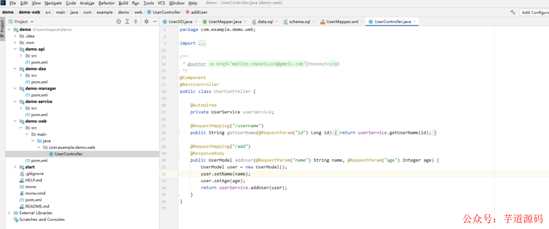Click the user.setAge(age); line in editor

pyautogui.click(x=223, y=181)
